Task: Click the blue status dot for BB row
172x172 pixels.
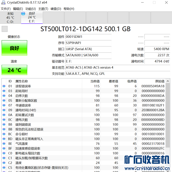Action: click(x=4, y=129)
